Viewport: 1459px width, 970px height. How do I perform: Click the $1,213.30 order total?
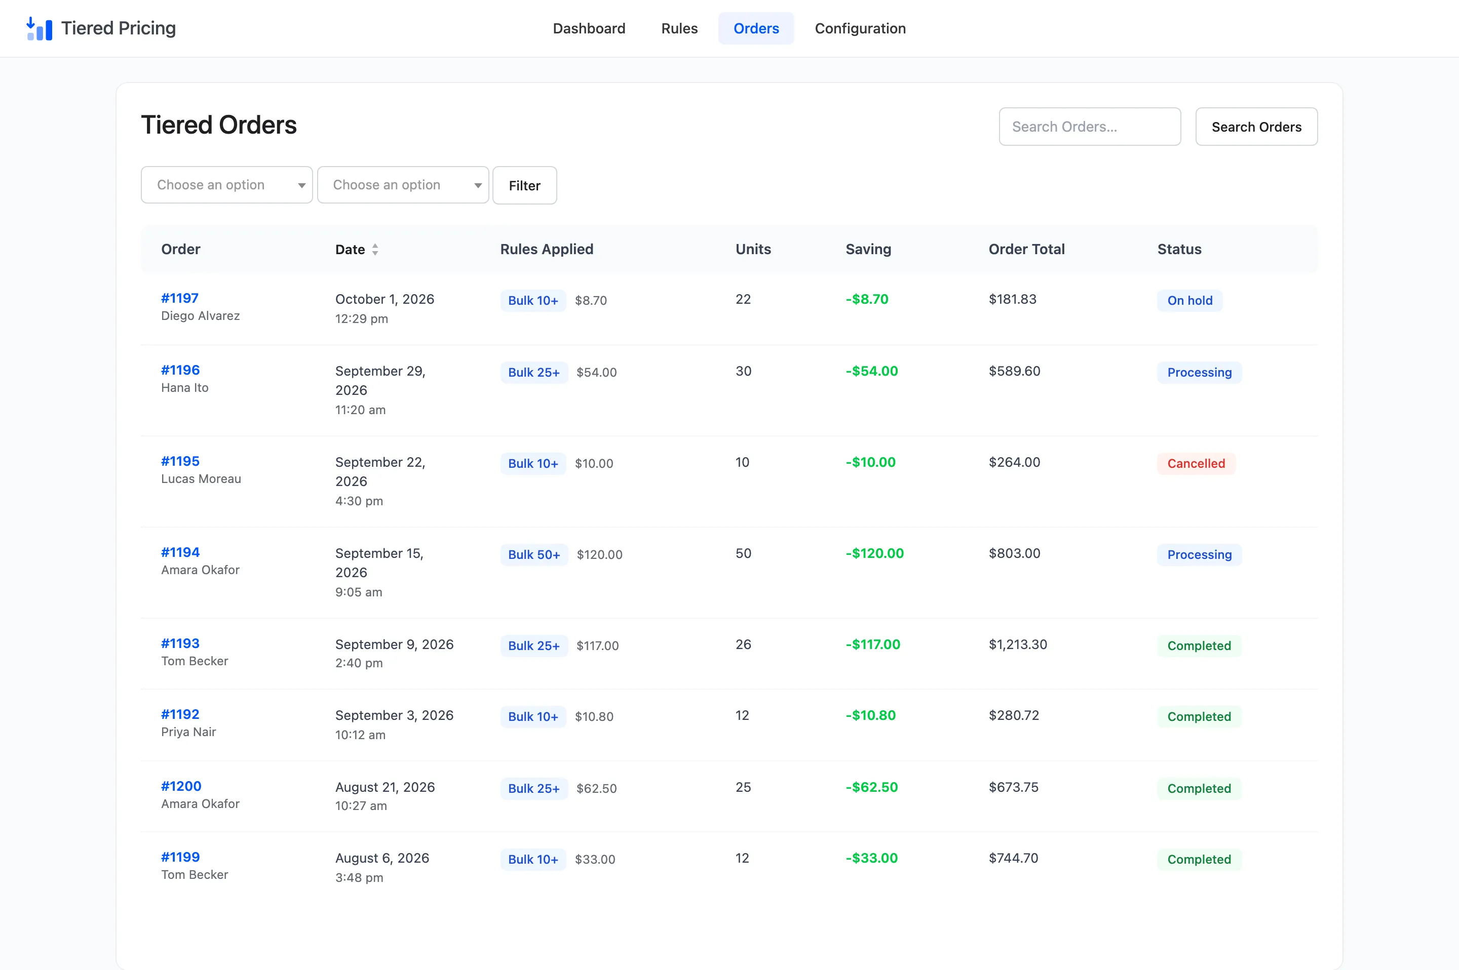coord(1018,644)
